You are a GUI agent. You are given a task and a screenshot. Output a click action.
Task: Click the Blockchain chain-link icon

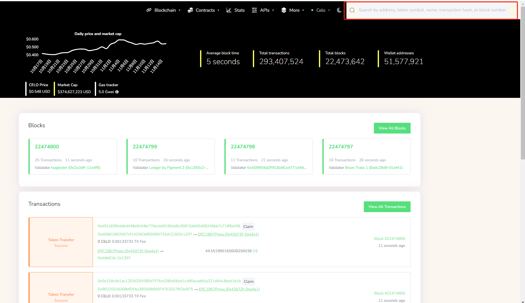tap(149, 10)
